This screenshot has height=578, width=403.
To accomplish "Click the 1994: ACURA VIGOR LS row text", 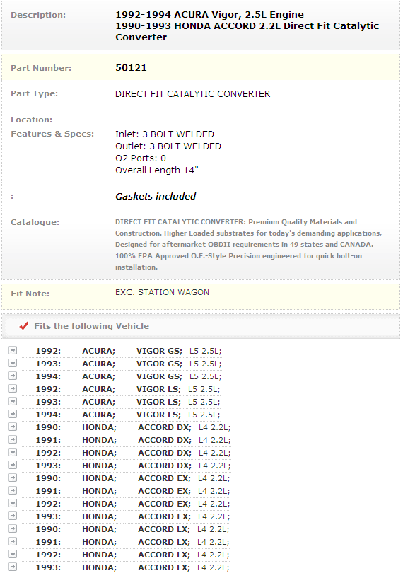I will (127, 415).
